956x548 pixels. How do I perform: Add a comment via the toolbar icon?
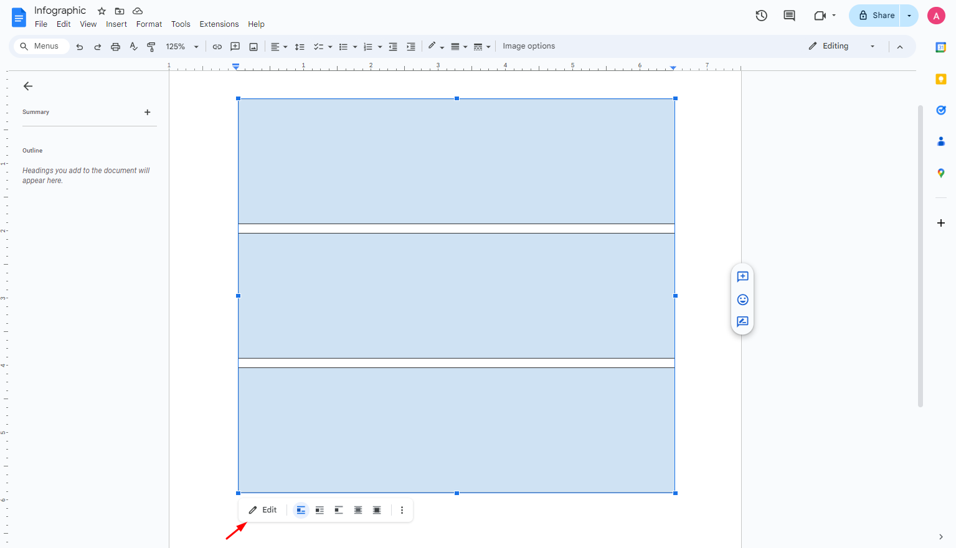(235, 46)
